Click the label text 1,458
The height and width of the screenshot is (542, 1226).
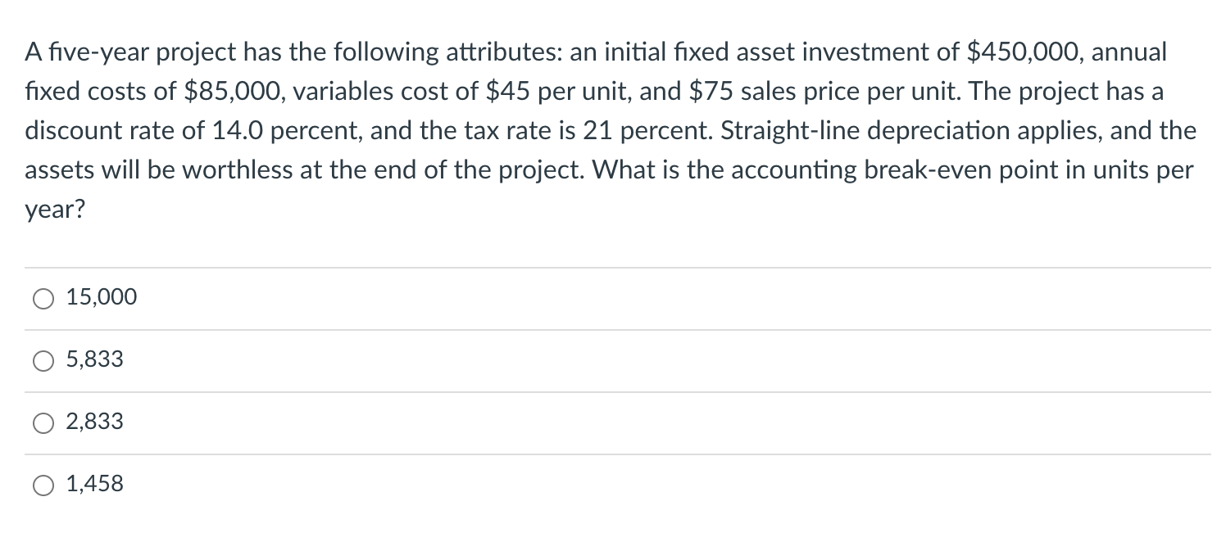(x=94, y=485)
